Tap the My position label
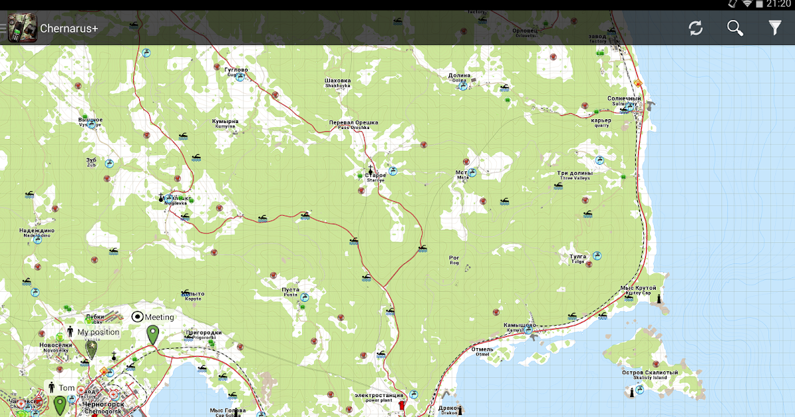Screen dimensions: 795x417 (99, 332)
